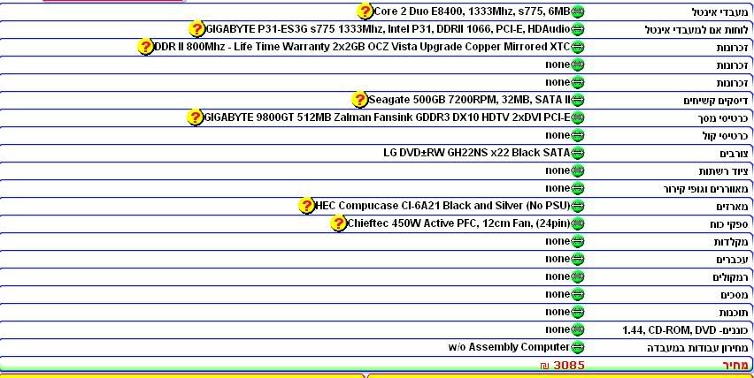Click green swap icon beside w/o Assembly Computer
Screen dimensions: 754x378
[578, 347]
